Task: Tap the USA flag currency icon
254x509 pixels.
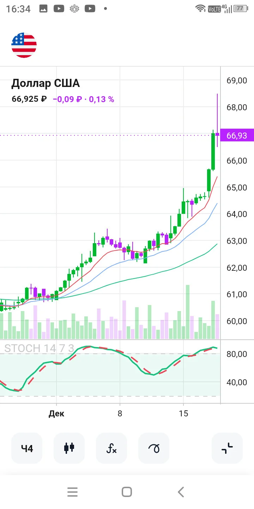Action: pyautogui.click(x=24, y=45)
